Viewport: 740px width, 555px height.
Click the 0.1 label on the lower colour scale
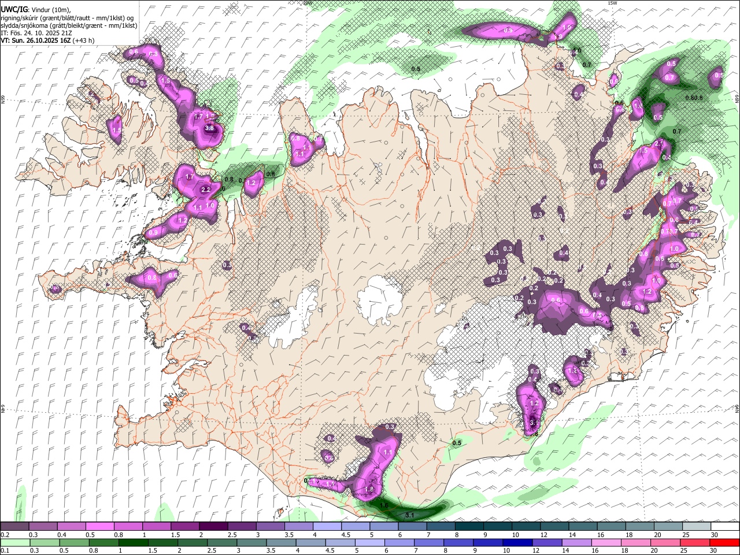5,551
